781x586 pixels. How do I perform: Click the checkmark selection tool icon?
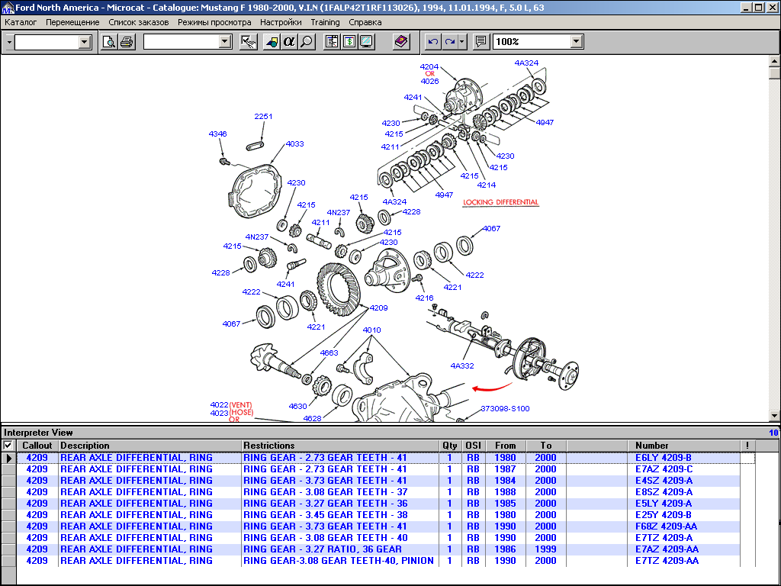[248, 42]
